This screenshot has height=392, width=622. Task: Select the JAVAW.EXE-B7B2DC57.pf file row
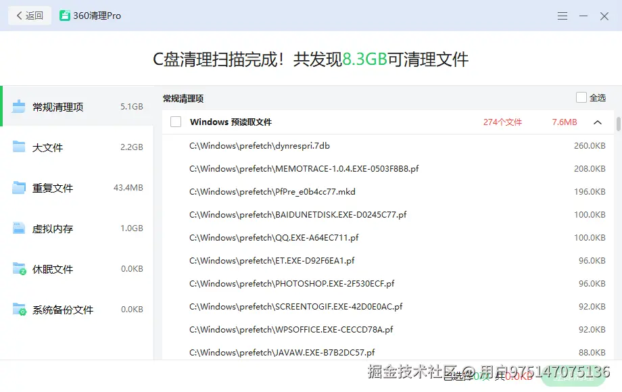(x=388, y=351)
